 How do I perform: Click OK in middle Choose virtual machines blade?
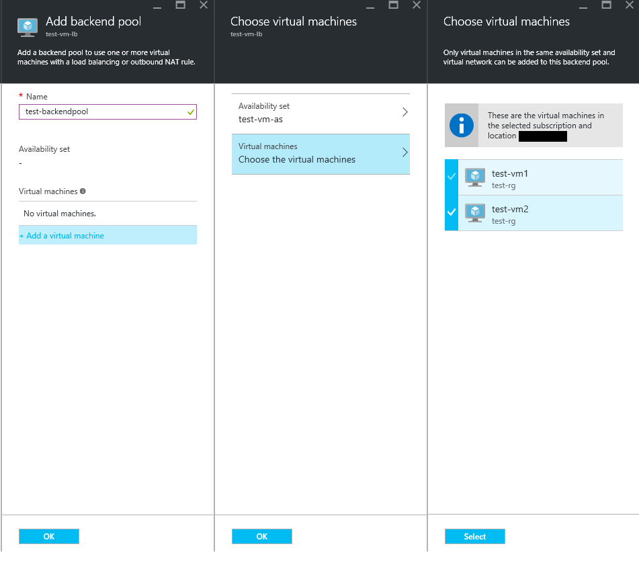click(x=262, y=536)
